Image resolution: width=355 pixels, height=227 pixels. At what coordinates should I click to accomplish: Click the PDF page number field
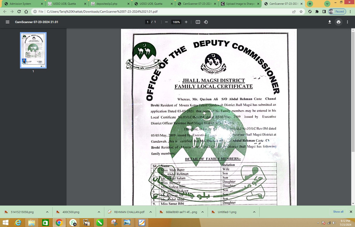147,22
